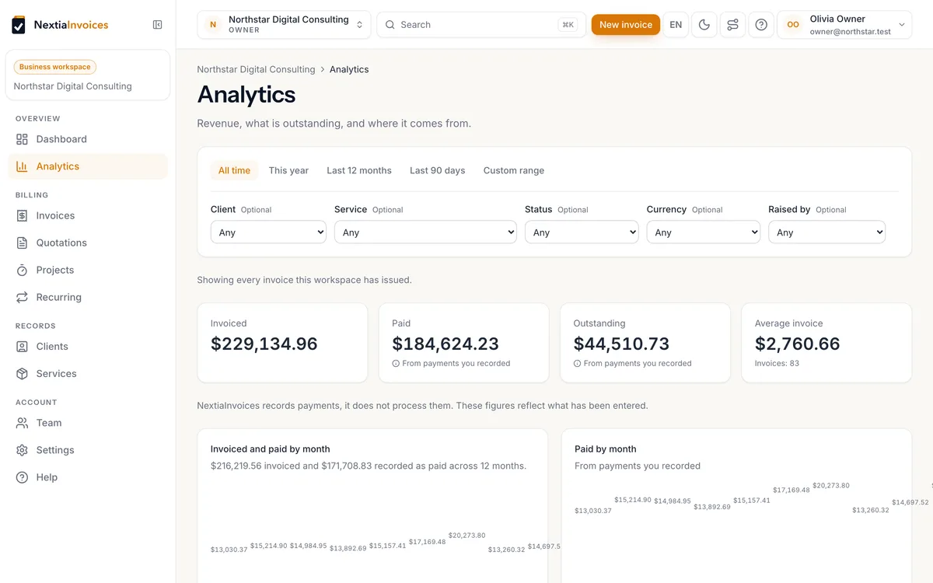
Task: Open the Client filter dropdown
Action: pos(268,232)
